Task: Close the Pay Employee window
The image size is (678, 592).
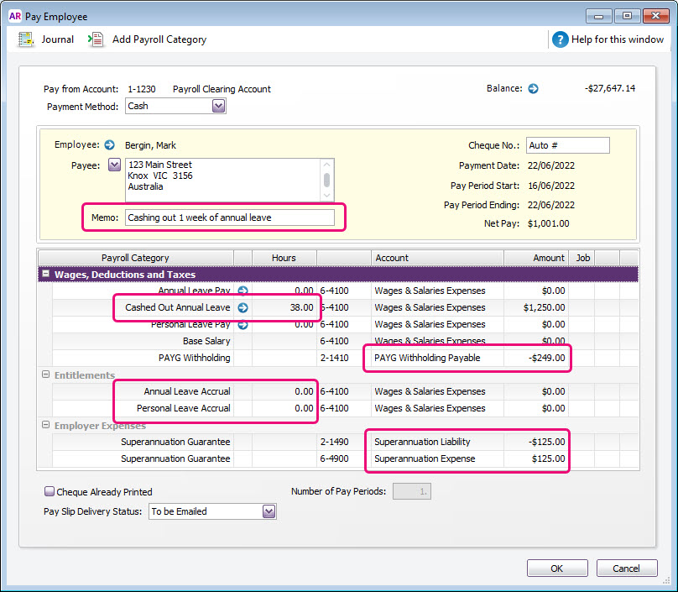Action: pos(655,16)
